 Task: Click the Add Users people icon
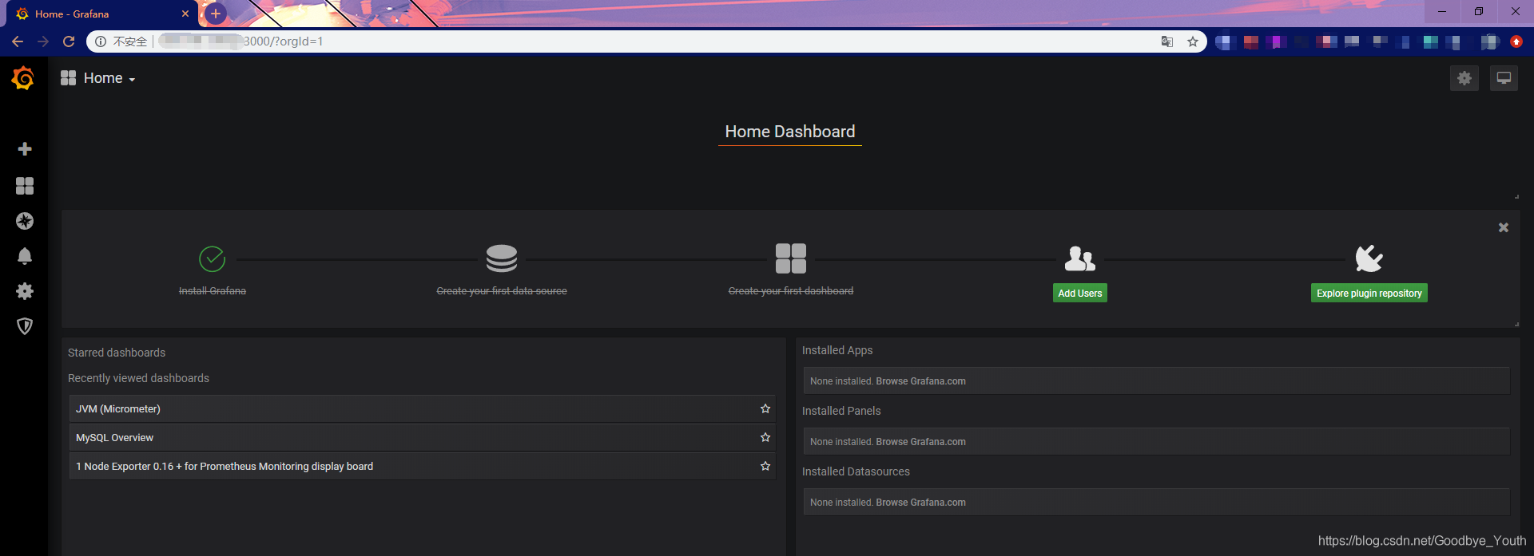pos(1080,258)
